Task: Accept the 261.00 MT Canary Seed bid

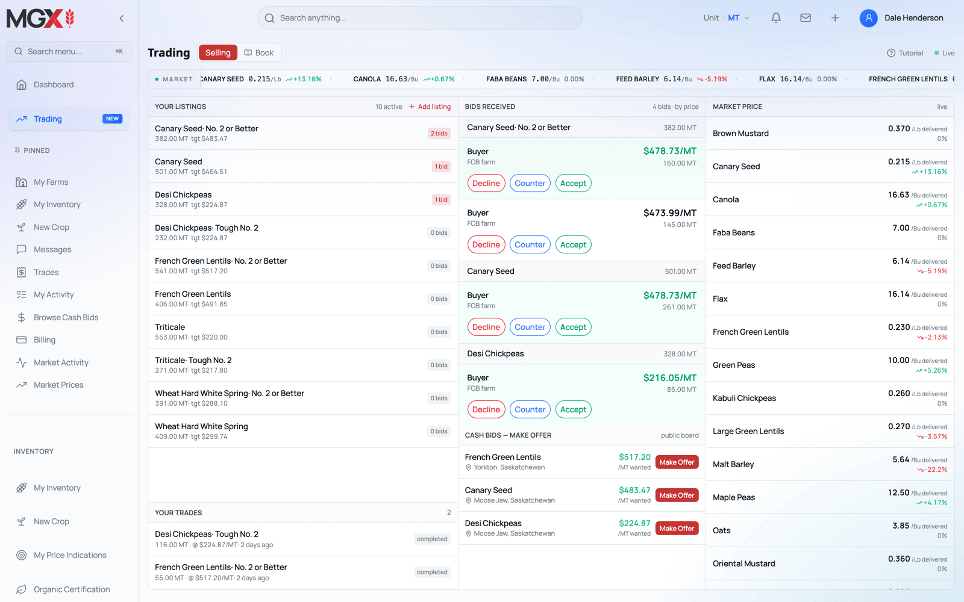Action: pos(573,327)
